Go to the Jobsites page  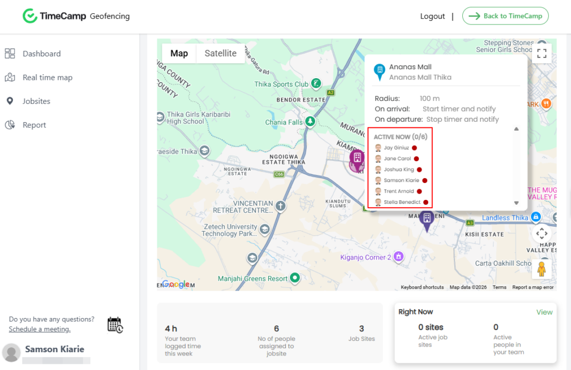tap(36, 101)
